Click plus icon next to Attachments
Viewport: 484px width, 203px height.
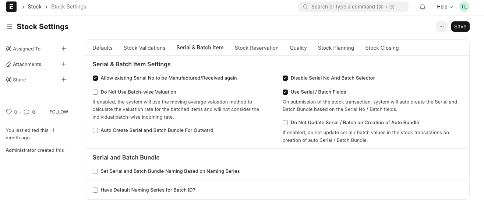pos(64,64)
